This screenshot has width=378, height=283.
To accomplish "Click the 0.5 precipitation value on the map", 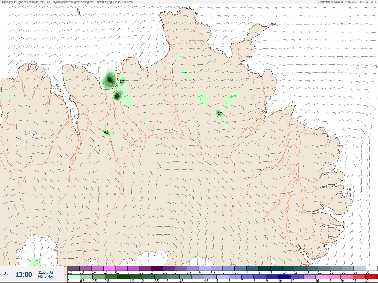I will 106,132.
